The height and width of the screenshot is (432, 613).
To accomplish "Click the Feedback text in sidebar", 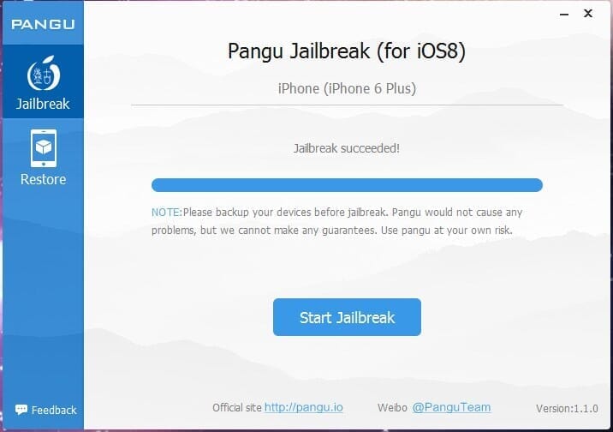I will pyautogui.click(x=54, y=410).
